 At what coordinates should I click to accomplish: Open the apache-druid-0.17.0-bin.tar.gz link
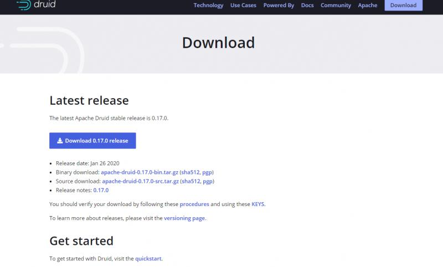coord(140,172)
